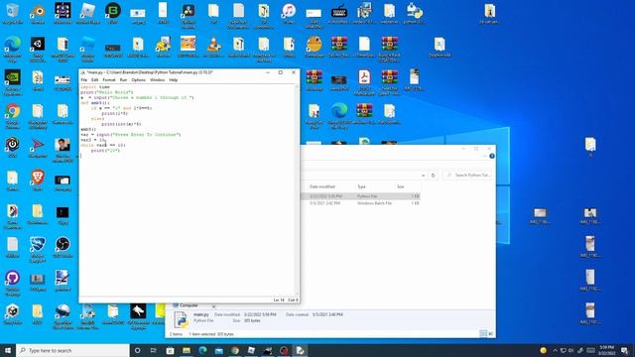Open the Format menu in IDLE
The image size is (635, 357).
pyautogui.click(x=109, y=80)
